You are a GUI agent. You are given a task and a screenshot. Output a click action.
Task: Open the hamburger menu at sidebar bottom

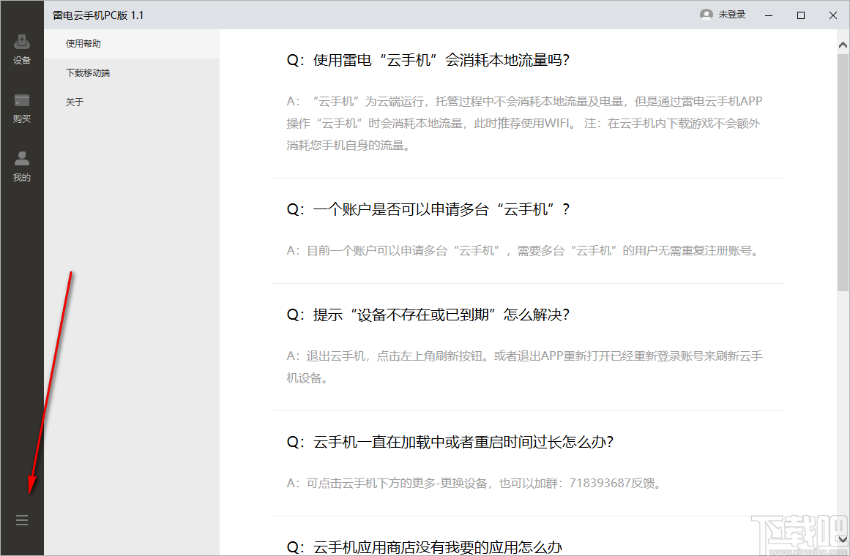click(x=21, y=519)
